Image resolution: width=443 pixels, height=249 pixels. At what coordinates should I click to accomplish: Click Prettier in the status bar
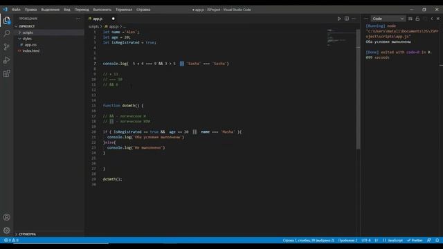point(415,240)
